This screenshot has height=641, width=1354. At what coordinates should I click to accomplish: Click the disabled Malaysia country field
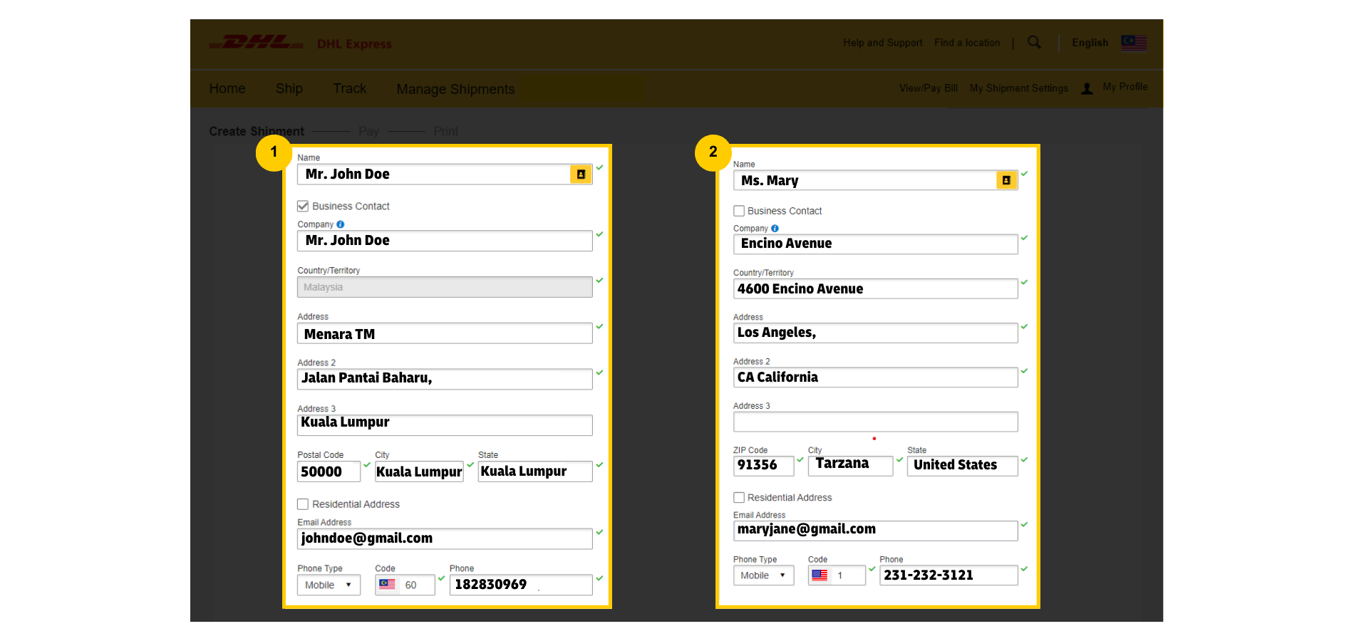click(x=445, y=287)
